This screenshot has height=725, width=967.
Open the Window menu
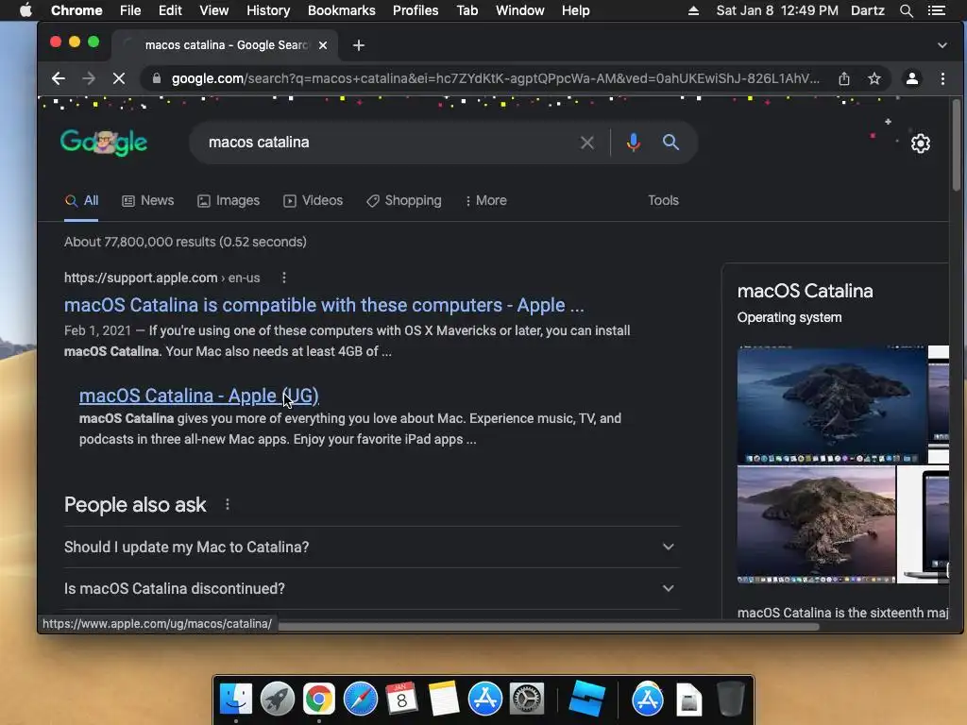coord(519,10)
